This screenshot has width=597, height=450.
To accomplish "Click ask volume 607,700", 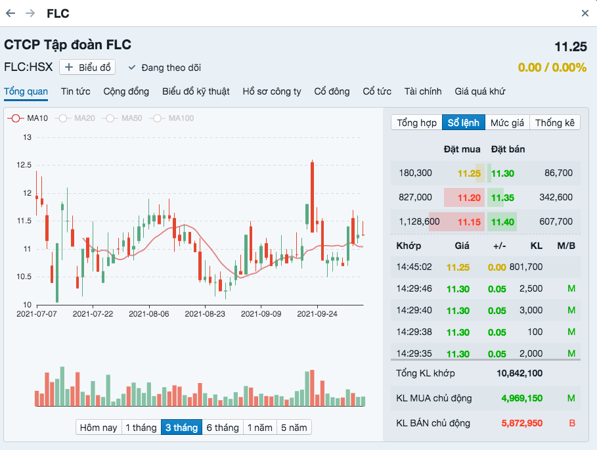I will coord(556,221).
